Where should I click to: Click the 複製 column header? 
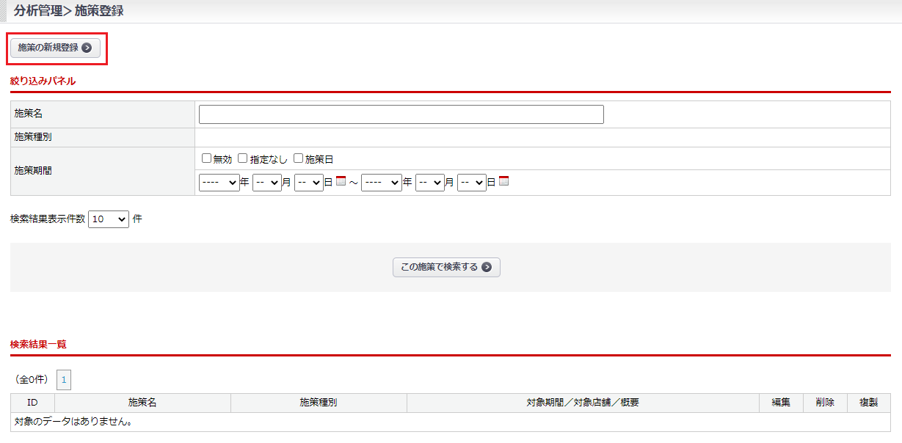(869, 403)
